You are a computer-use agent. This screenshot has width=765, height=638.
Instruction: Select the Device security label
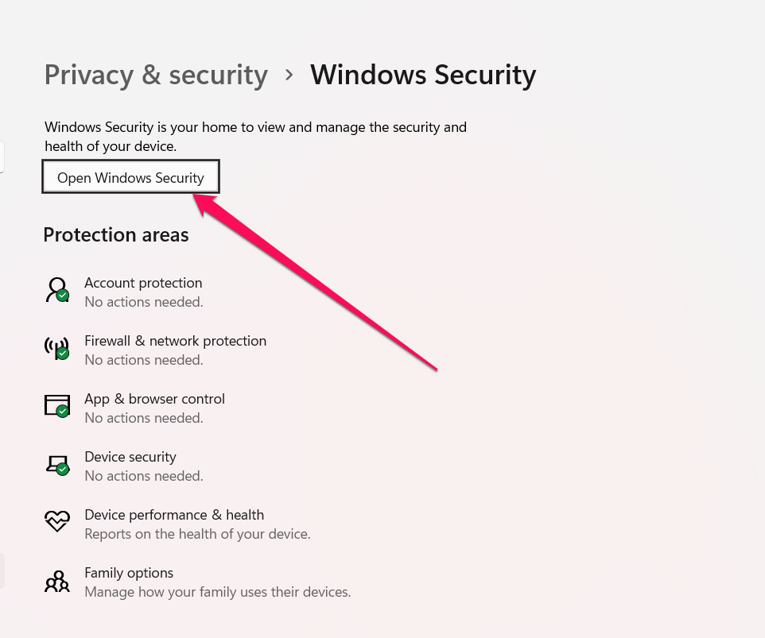130,457
